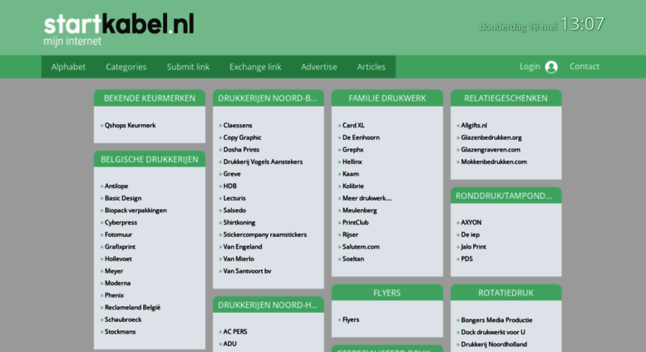The height and width of the screenshot is (352, 646).
Task: Open the Fotomuur link
Action: click(118, 235)
